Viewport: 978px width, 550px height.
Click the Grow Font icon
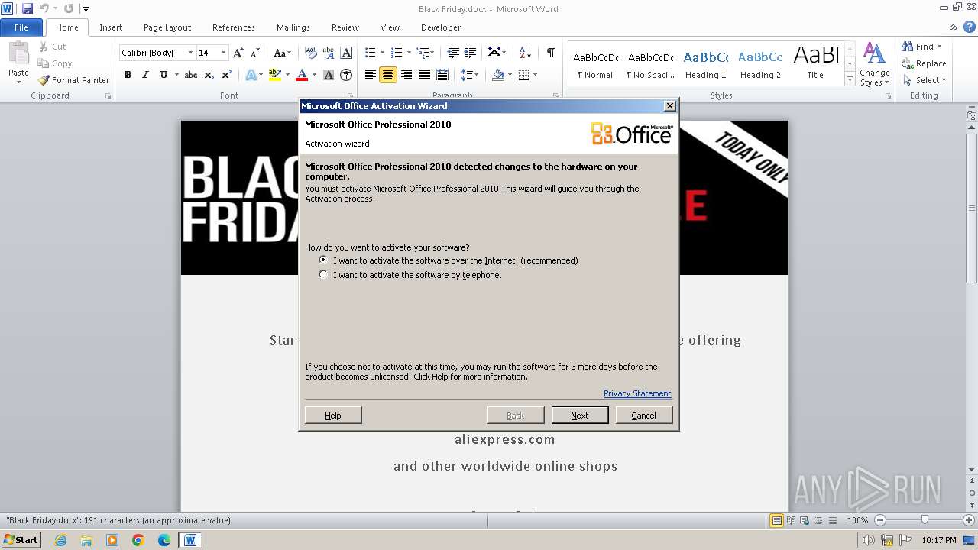coord(238,53)
